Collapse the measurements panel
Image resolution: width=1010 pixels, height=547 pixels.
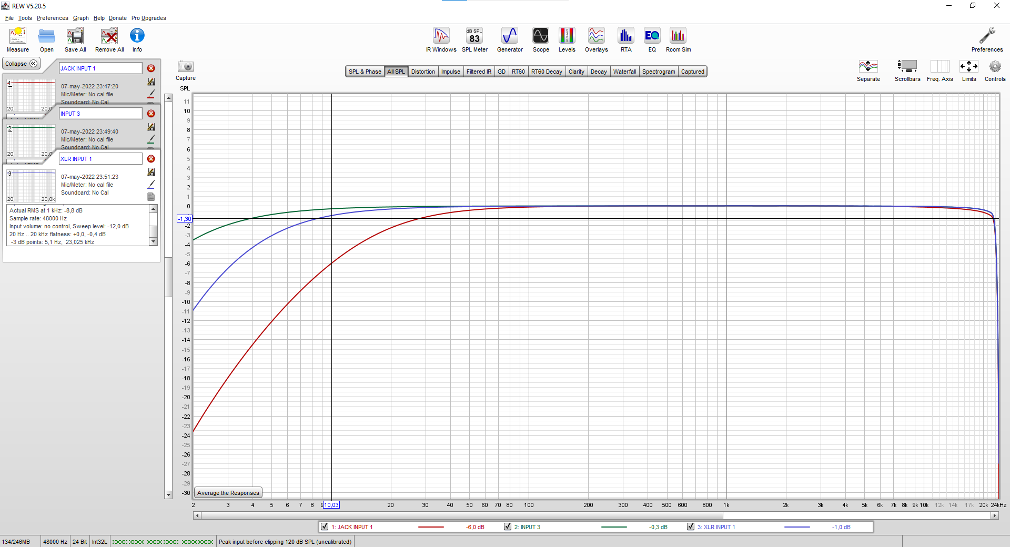[x=22, y=64]
